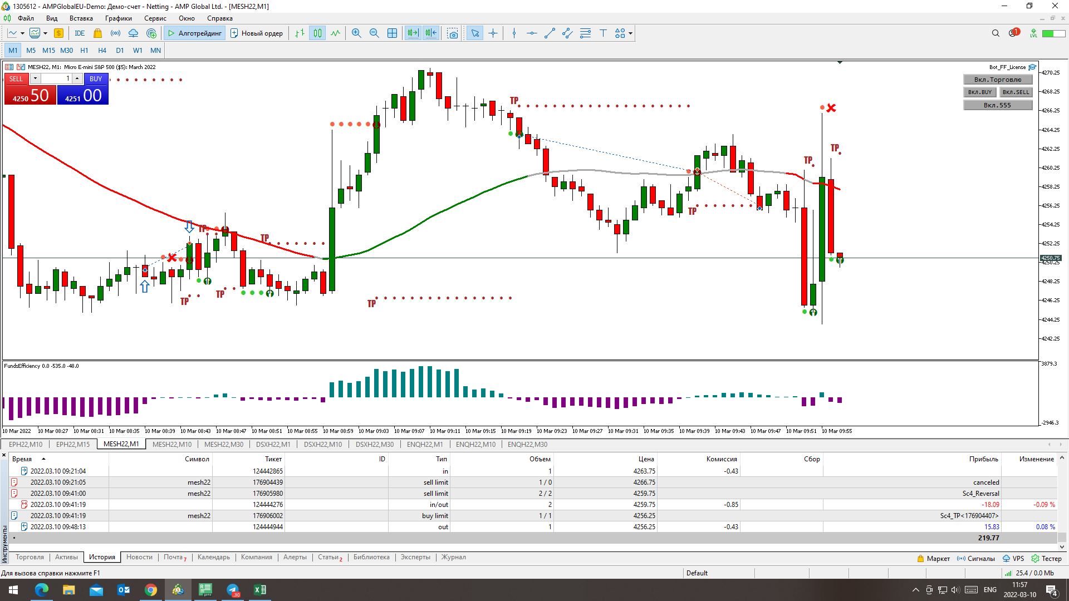
Task: Toggle Algo Trading (Алготрейдинг) button
Action: click(195, 33)
